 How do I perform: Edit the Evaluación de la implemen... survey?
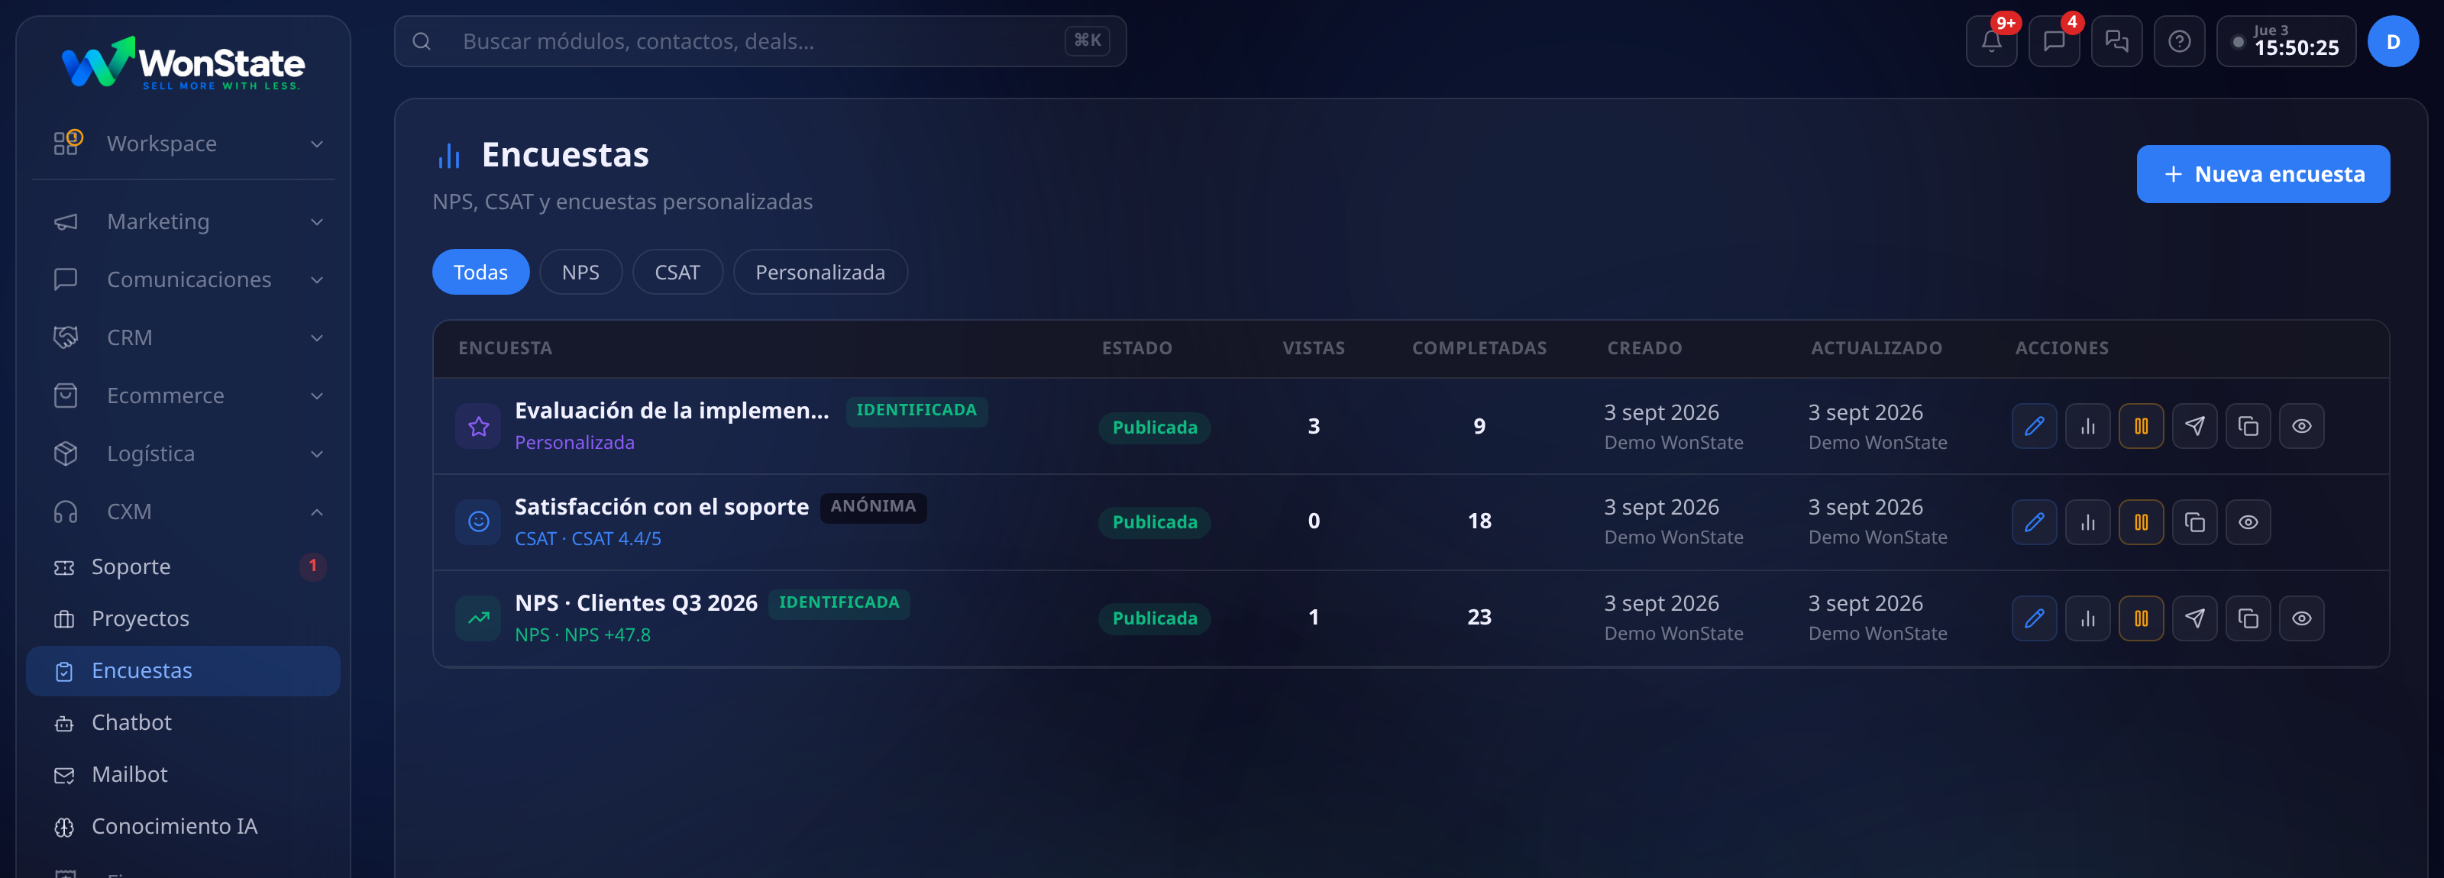point(2034,426)
